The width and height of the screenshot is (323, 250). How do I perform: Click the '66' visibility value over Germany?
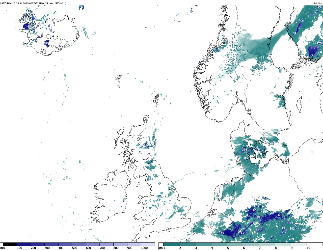pos(255,210)
